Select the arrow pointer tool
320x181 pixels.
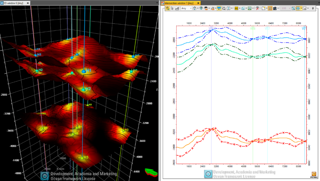pyautogui.click(x=172, y=8)
